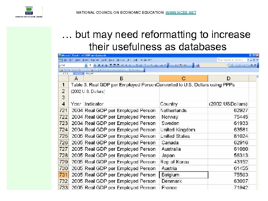
Task: Follow the WWW.NCEE.NET link
Action: pos(181,13)
